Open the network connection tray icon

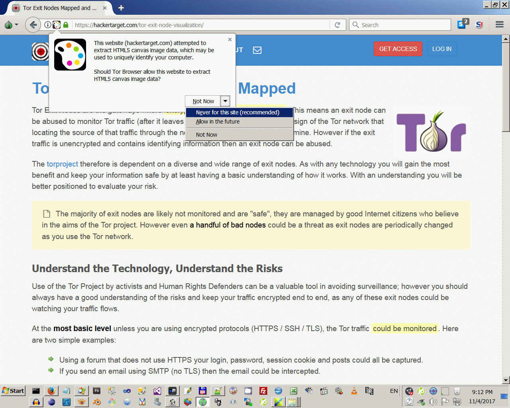pyautogui.click(x=457, y=402)
